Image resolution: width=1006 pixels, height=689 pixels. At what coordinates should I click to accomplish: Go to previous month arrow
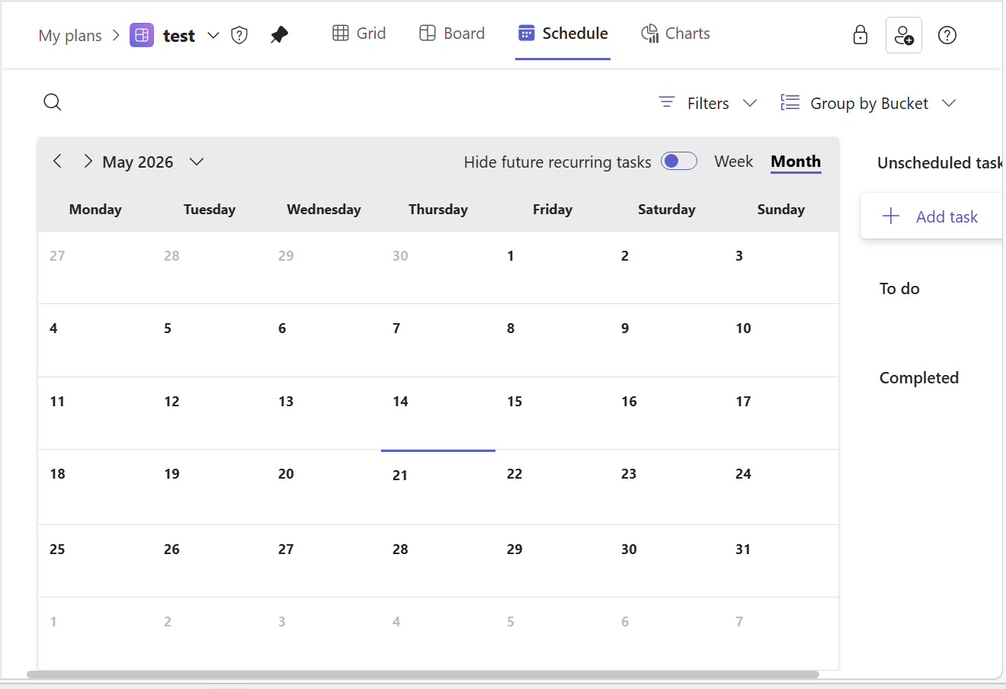tap(58, 161)
